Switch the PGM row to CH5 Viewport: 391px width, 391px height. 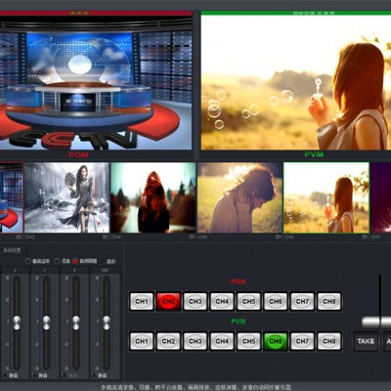point(248,301)
